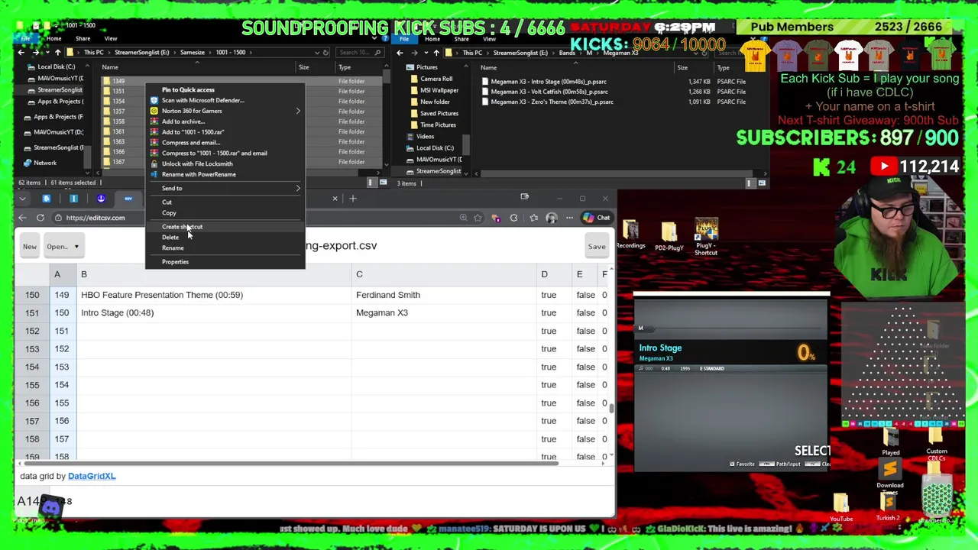Click the New button in CSV editor

(29, 247)
